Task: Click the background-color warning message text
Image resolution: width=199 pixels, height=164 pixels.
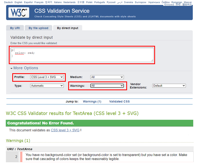Action: (x=106, y=157)
